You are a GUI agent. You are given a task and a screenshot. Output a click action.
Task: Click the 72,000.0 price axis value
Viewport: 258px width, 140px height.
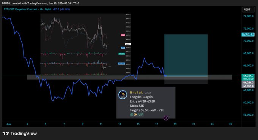coord(249,28)
